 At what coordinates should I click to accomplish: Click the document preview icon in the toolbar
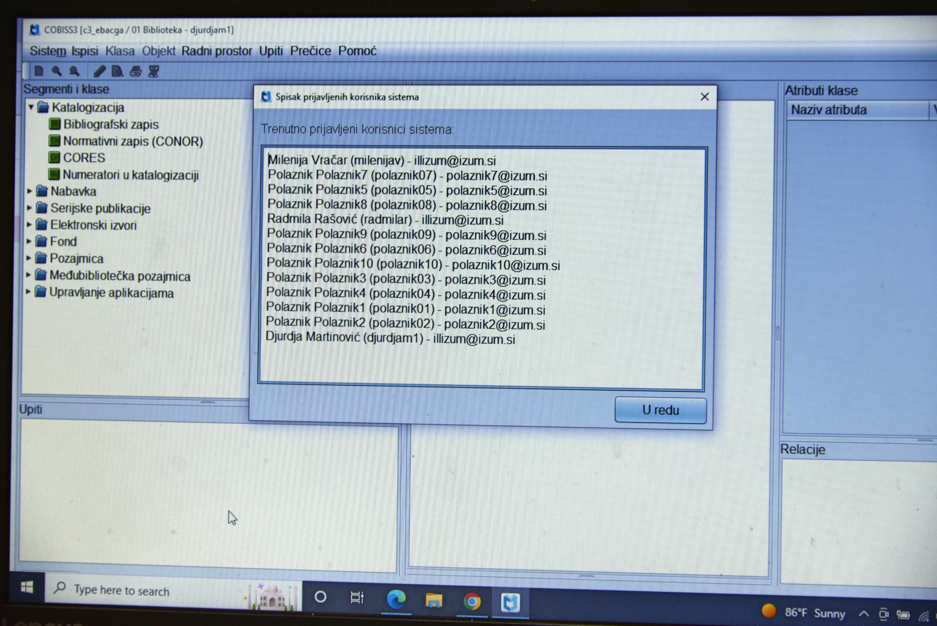pos(117,72)
